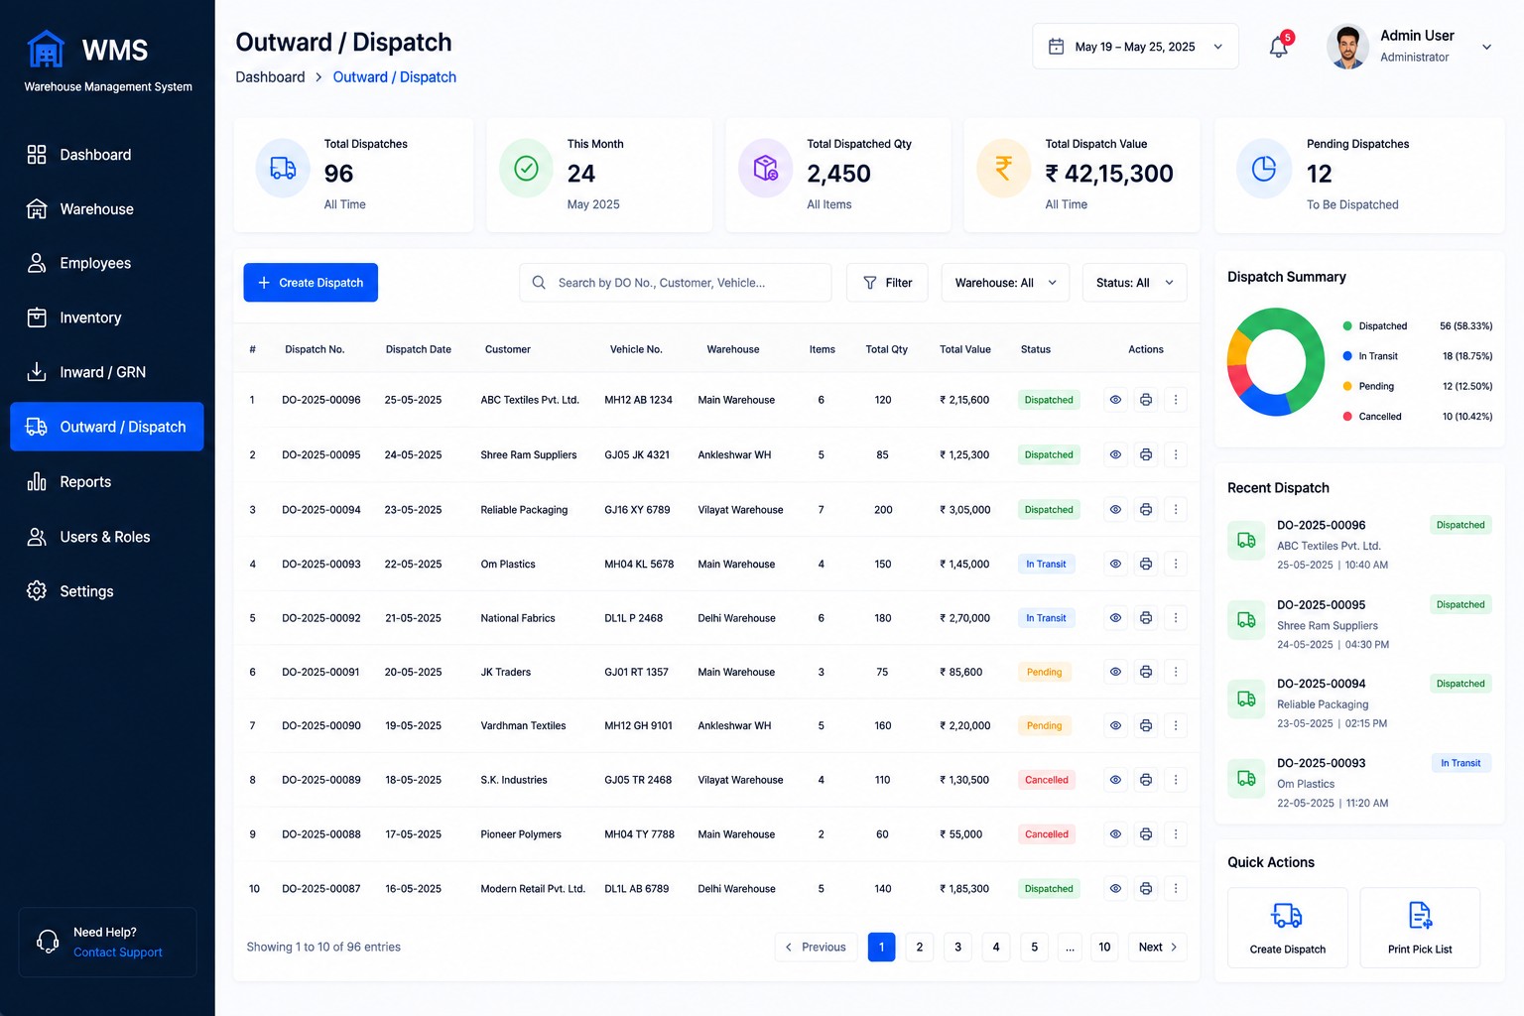Expand the Admin User account menu
The width and height of the screenshot is (1524, 1016).
tap(1486, 47)
